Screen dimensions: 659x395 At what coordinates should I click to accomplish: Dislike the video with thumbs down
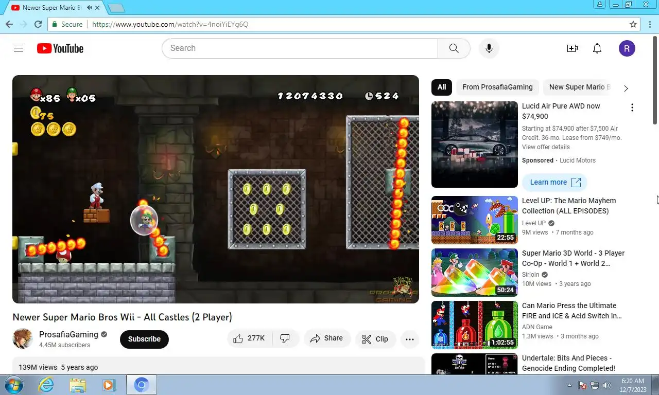285,338
